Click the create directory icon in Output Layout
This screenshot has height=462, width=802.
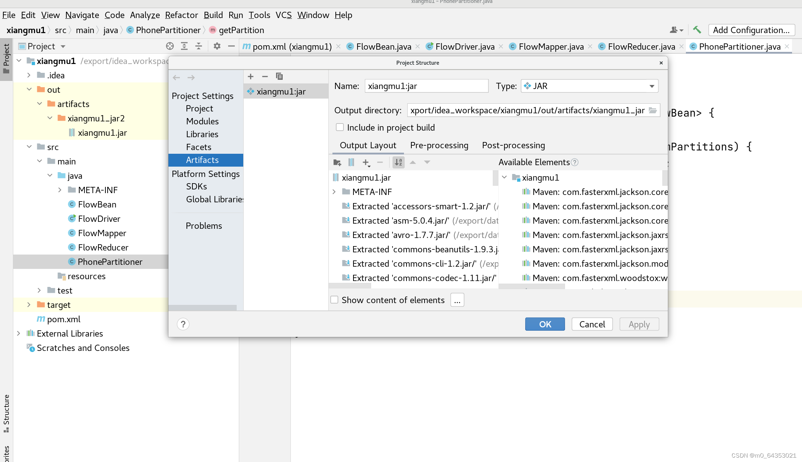click(337, 162)
